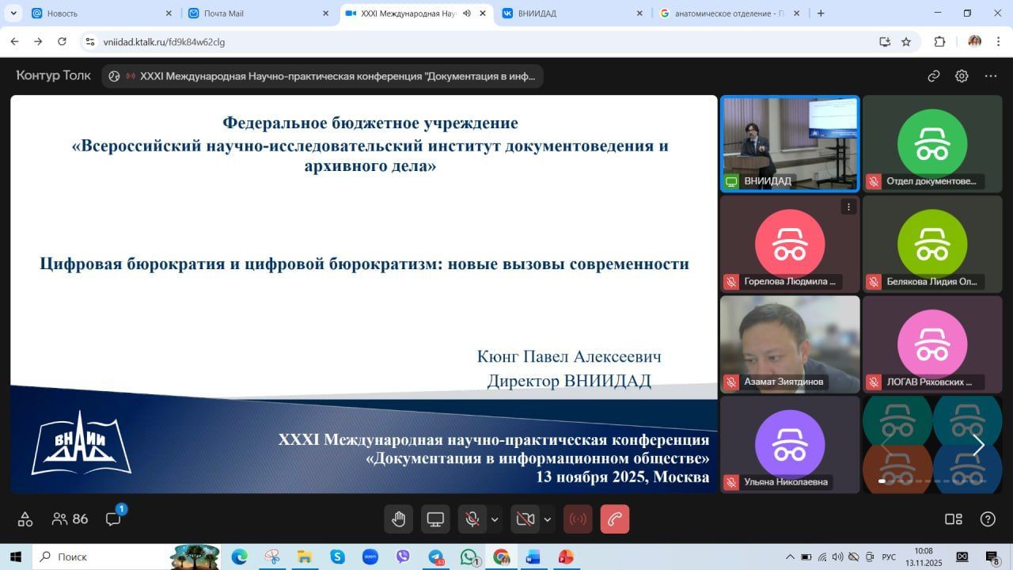The width and height of the screenshot is (1013, 570).
Task: Select the ВНИИДАД speaker video thumbnail
Action: tap(789, 142)
